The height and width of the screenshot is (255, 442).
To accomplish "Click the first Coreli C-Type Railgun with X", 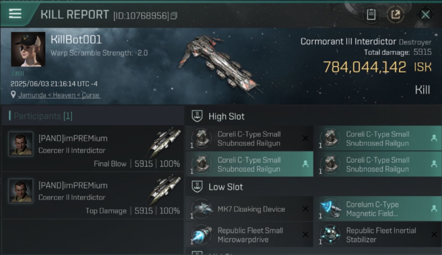I will tap(250, 138).
